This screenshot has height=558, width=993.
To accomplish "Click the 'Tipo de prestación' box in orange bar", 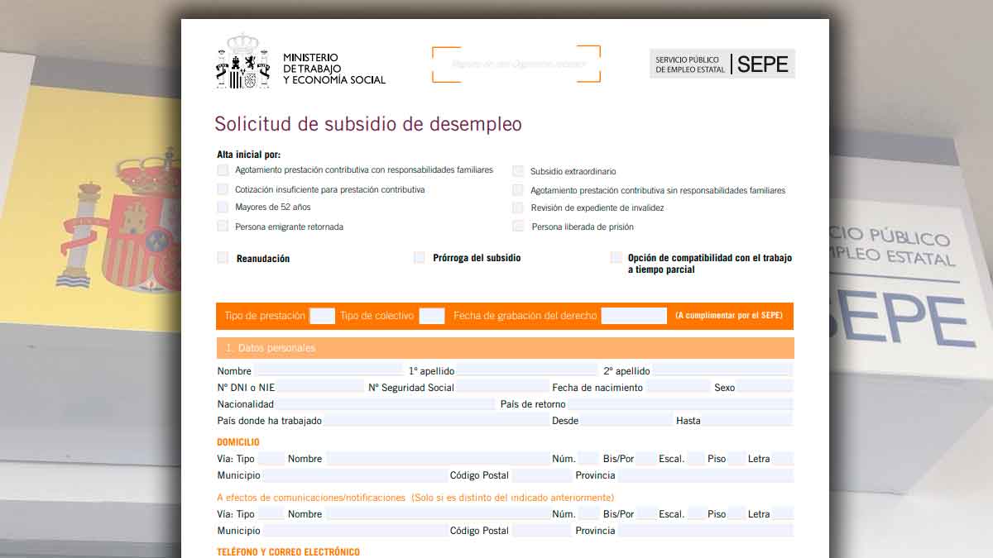I will [x=322, y=316].
